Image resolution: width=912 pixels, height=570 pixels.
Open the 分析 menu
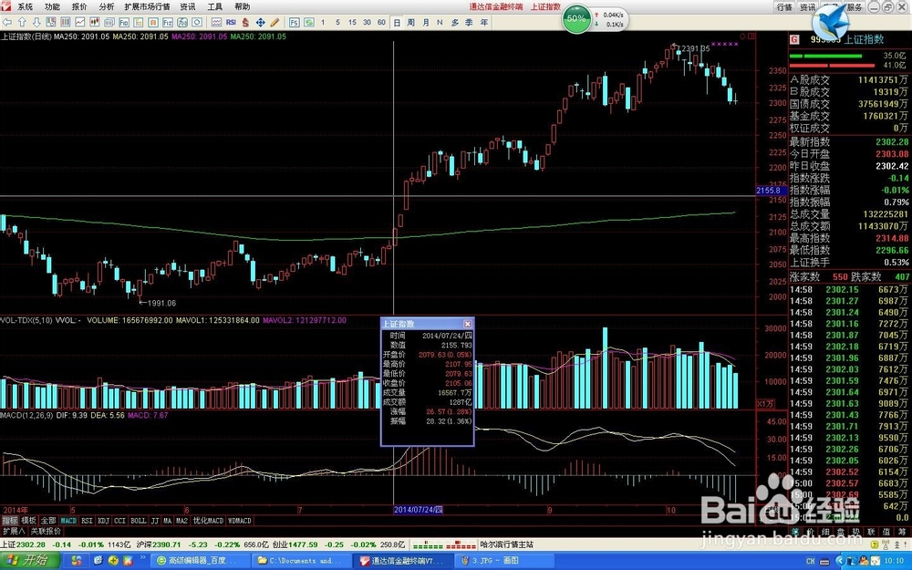click(107, 6)
